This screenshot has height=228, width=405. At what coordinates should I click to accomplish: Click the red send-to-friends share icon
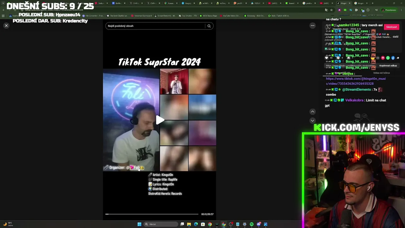[383, 58]
